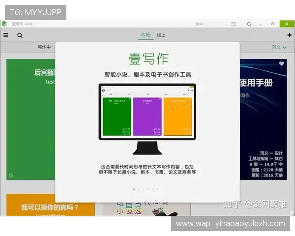Image resolution: width=295 pixels, height=236 pixels.
Task: Click the refresh icon in title bar
Action: pyautogui.click(x=249, y=24)
